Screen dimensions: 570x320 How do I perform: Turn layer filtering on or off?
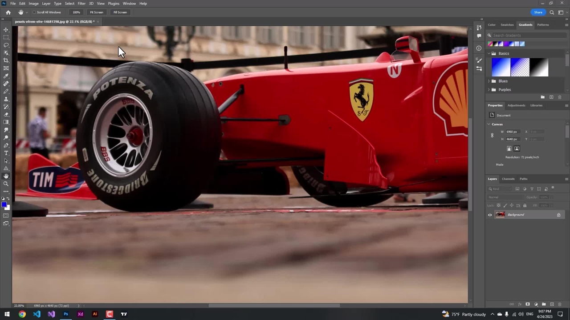[x=553, y=188]
